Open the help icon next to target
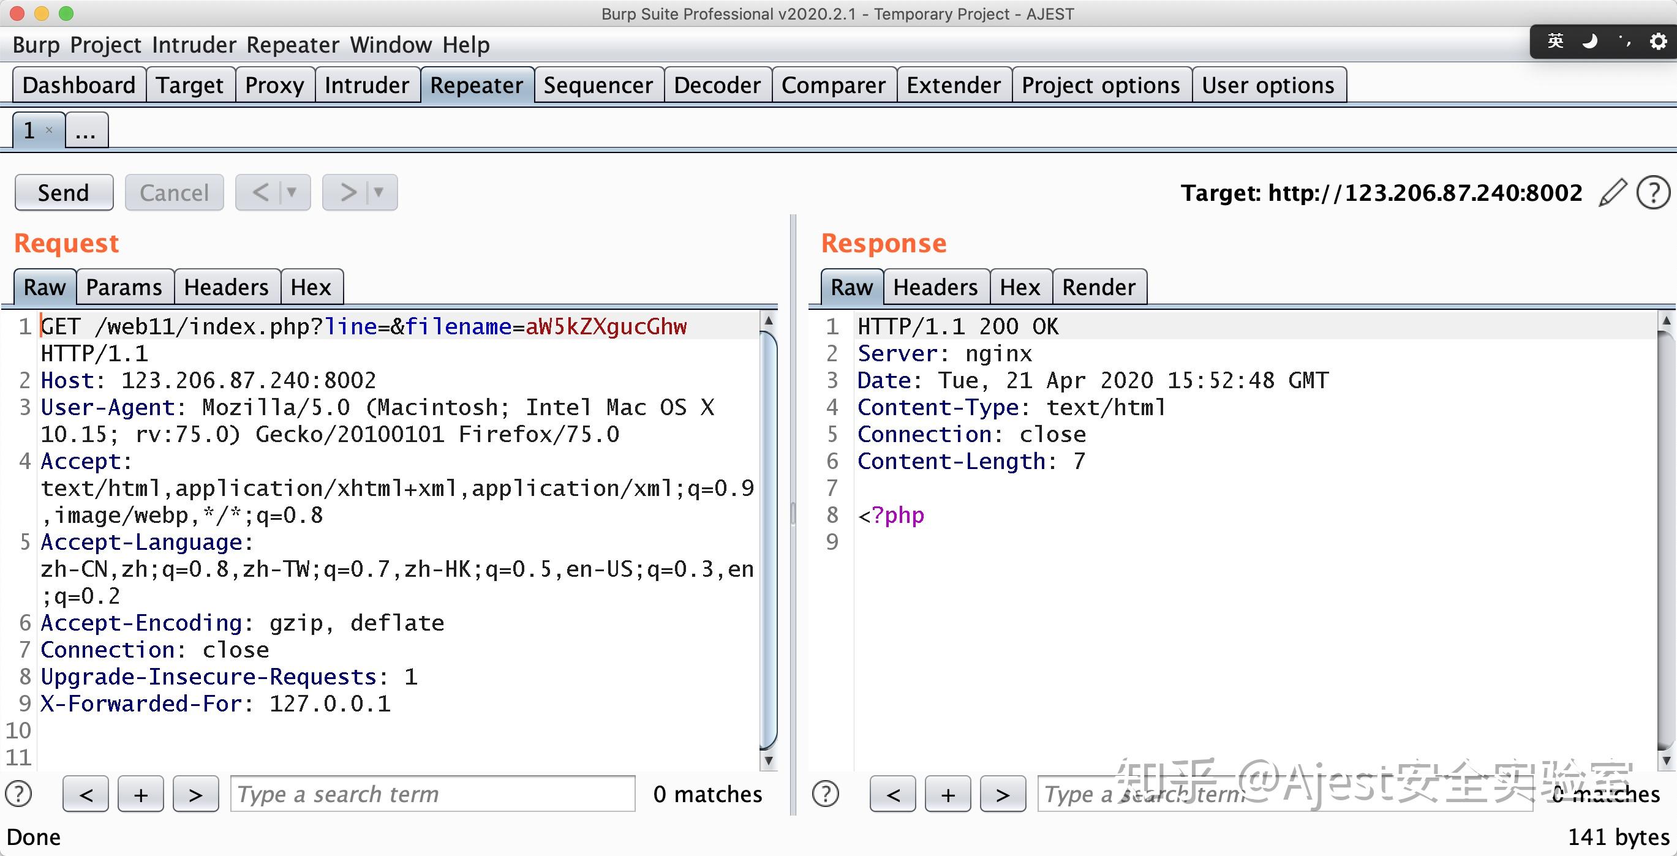This screenshot has width=1677, height=856. [x=1653, y=193]
